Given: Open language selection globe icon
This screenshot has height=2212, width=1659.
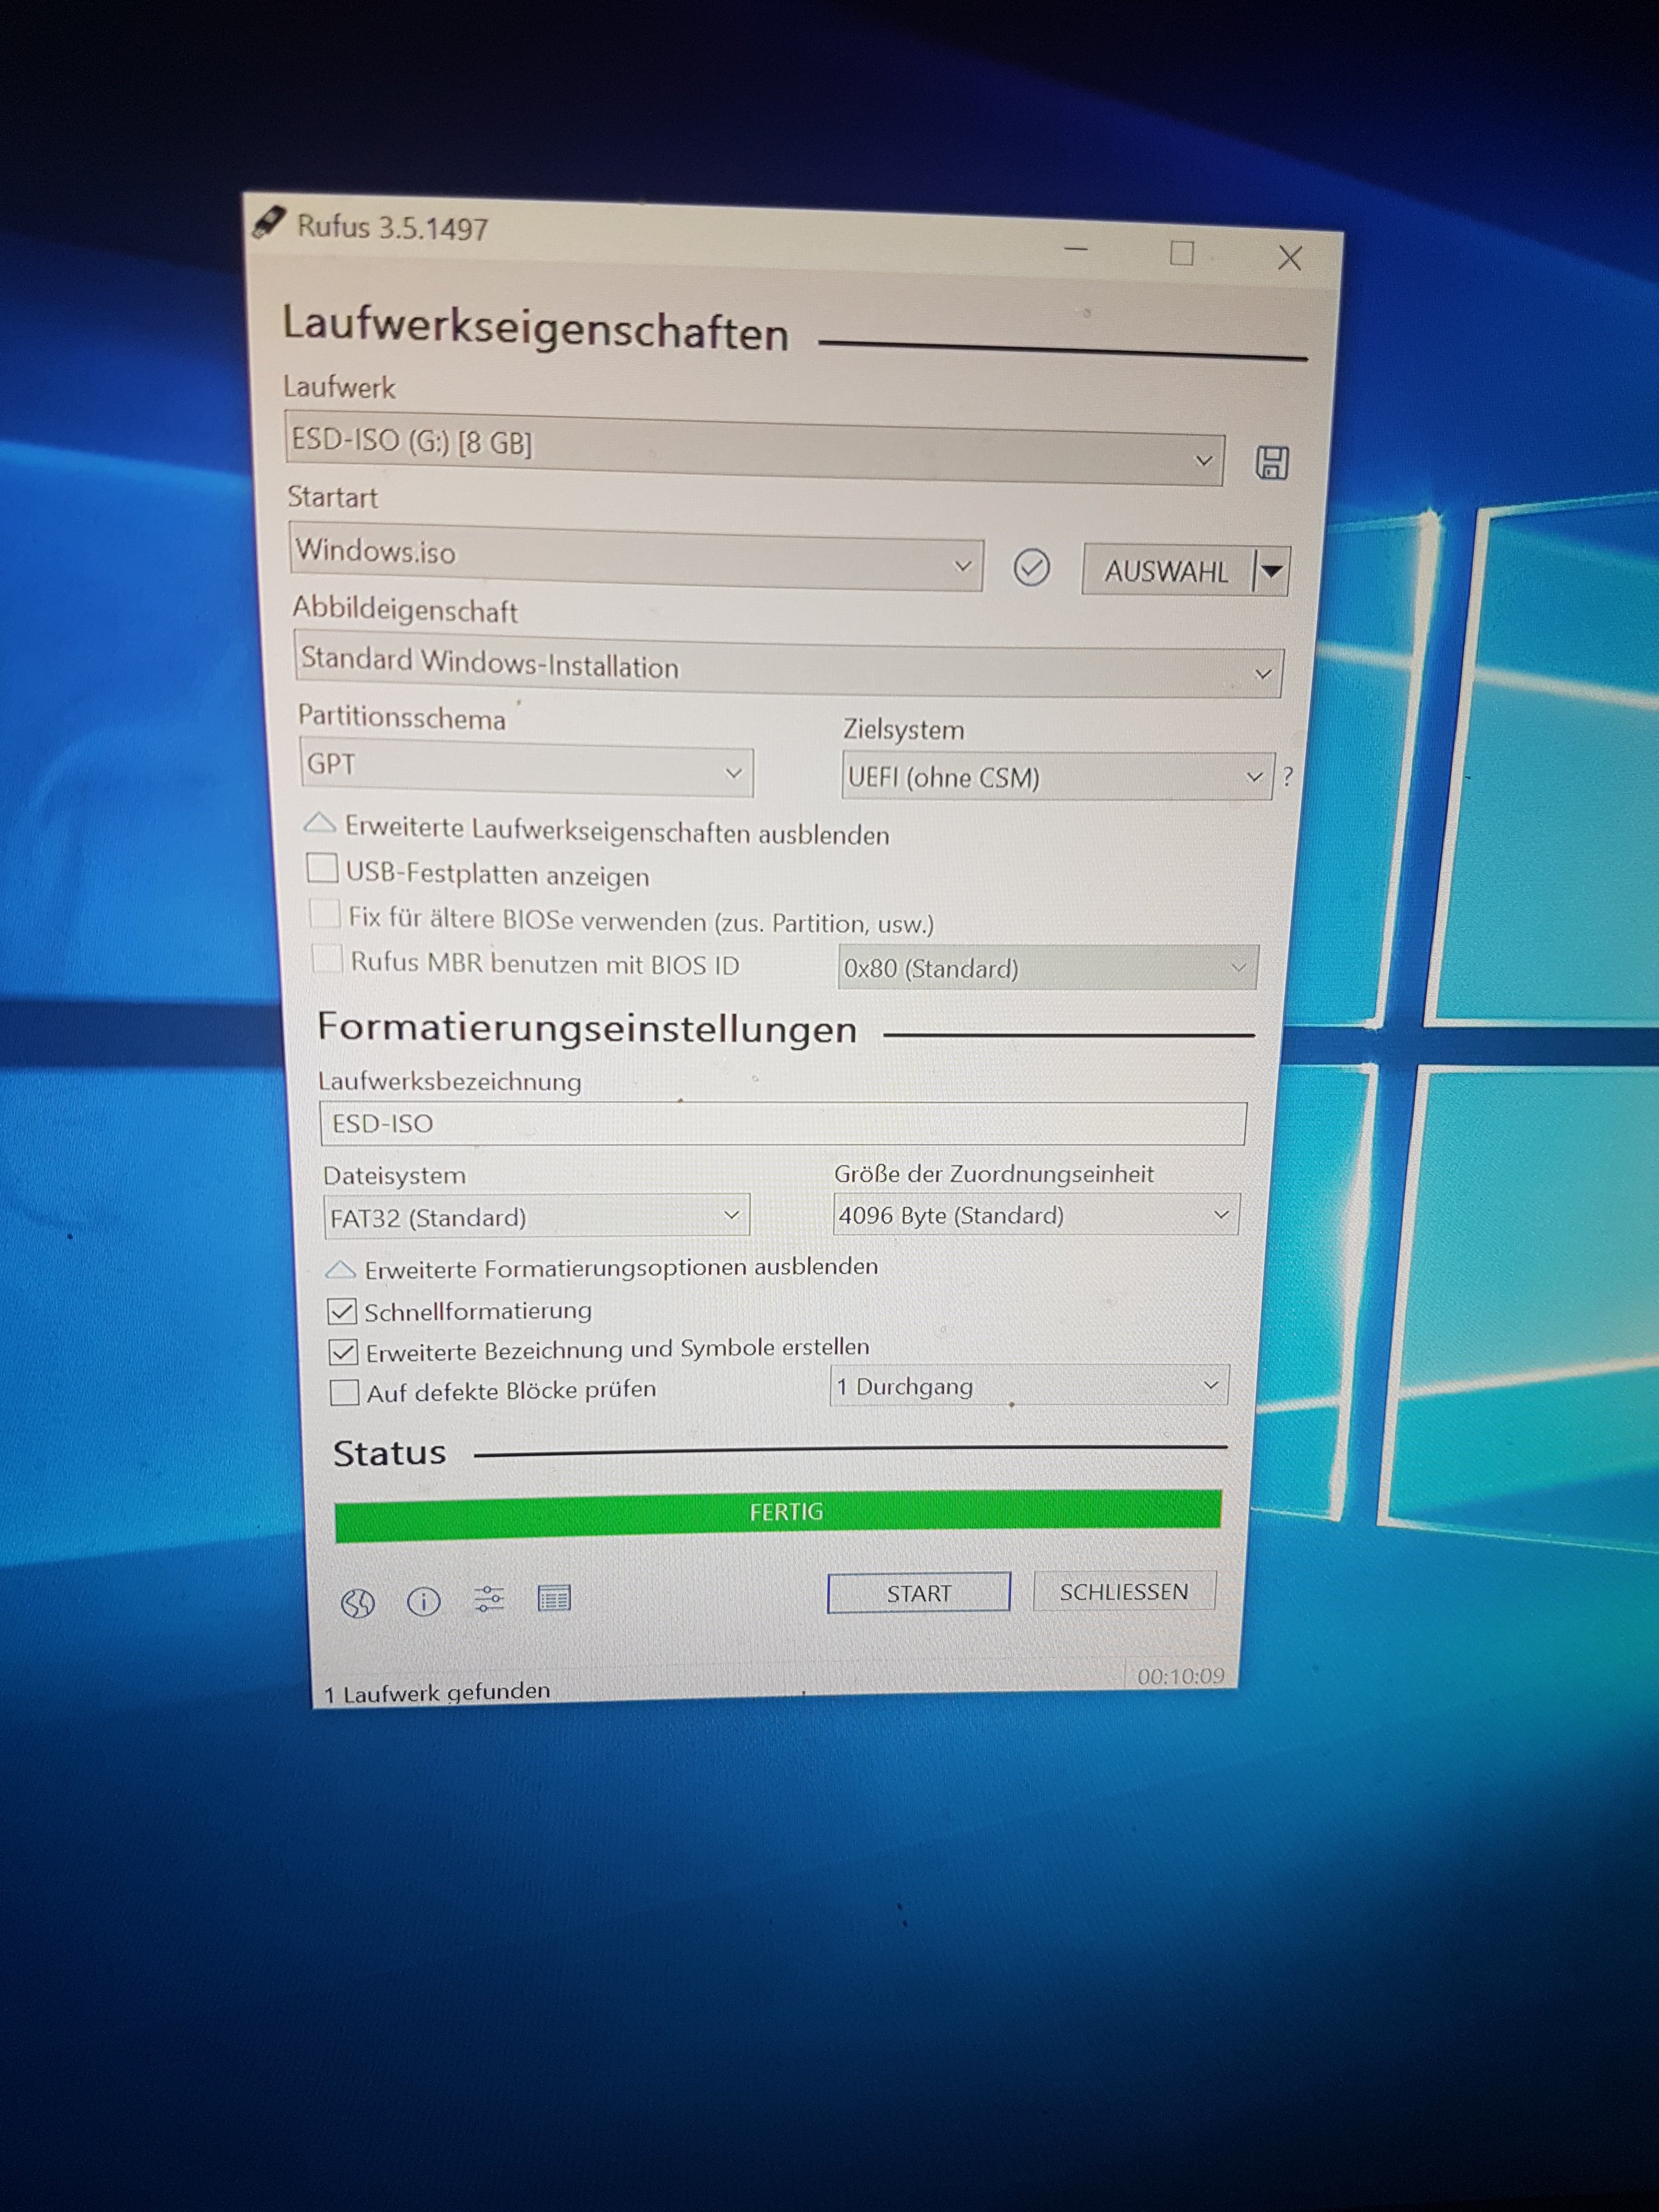Looking at the screenshot, I should (x=357, y=1603).
